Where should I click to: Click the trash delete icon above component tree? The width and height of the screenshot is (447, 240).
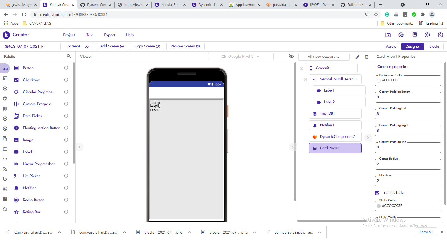[367, 57]
